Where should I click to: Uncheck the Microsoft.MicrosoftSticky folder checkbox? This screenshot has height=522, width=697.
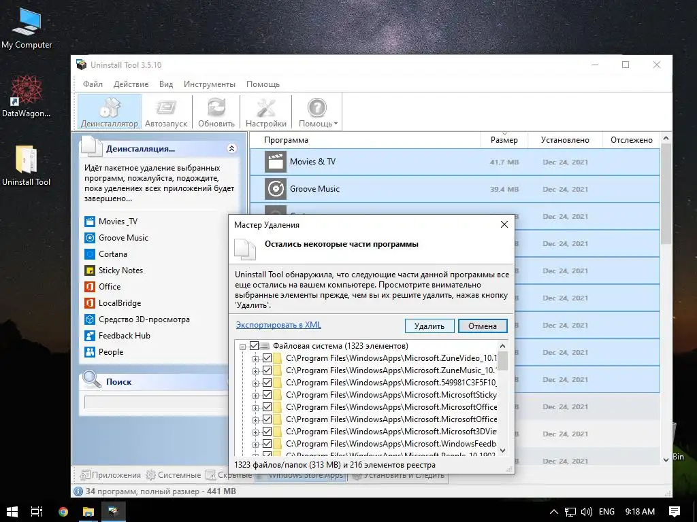click(267, 395)
